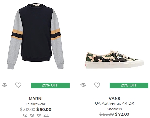Open quick view eye icon for Marni sweatshirt

pos(5,85)
